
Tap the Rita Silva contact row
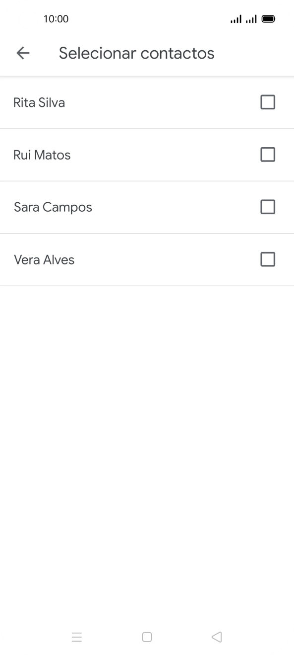40,102
